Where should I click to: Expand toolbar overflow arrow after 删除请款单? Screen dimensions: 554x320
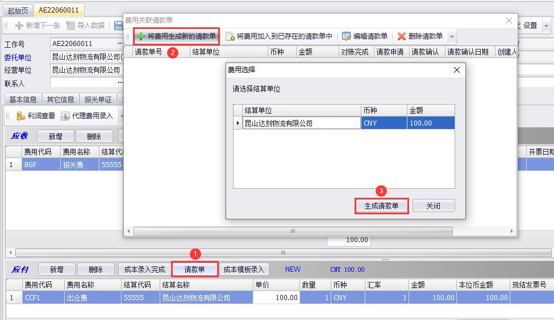point(452,37)
